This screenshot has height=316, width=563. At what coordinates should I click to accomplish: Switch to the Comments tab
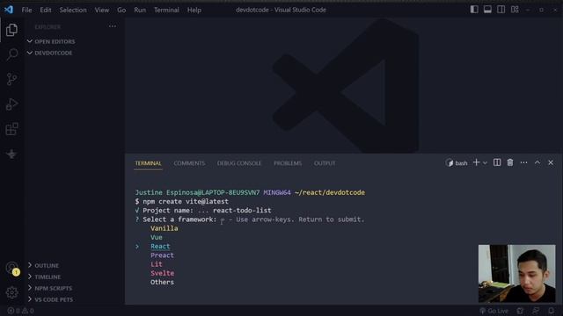point(189,163)
